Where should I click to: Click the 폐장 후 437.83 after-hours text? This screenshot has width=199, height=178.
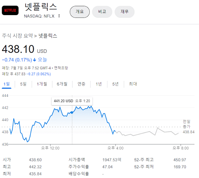14,74
